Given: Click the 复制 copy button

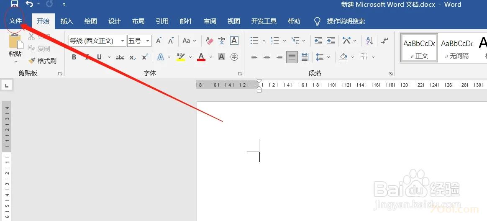Looking at the screenshot, I should point(39,49).
